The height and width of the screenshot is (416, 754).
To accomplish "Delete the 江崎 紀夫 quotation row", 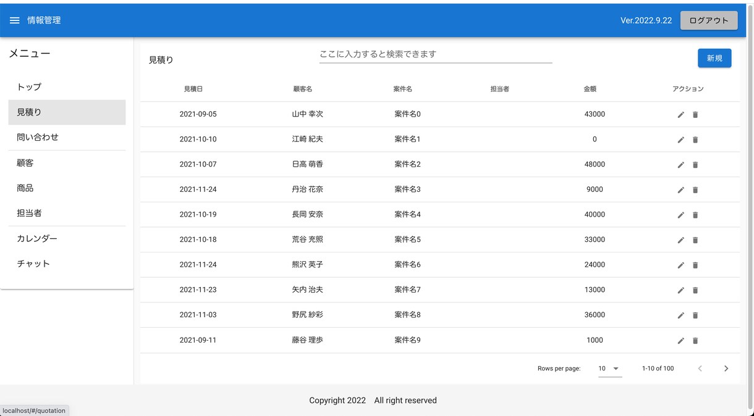I will pos(695,140).
